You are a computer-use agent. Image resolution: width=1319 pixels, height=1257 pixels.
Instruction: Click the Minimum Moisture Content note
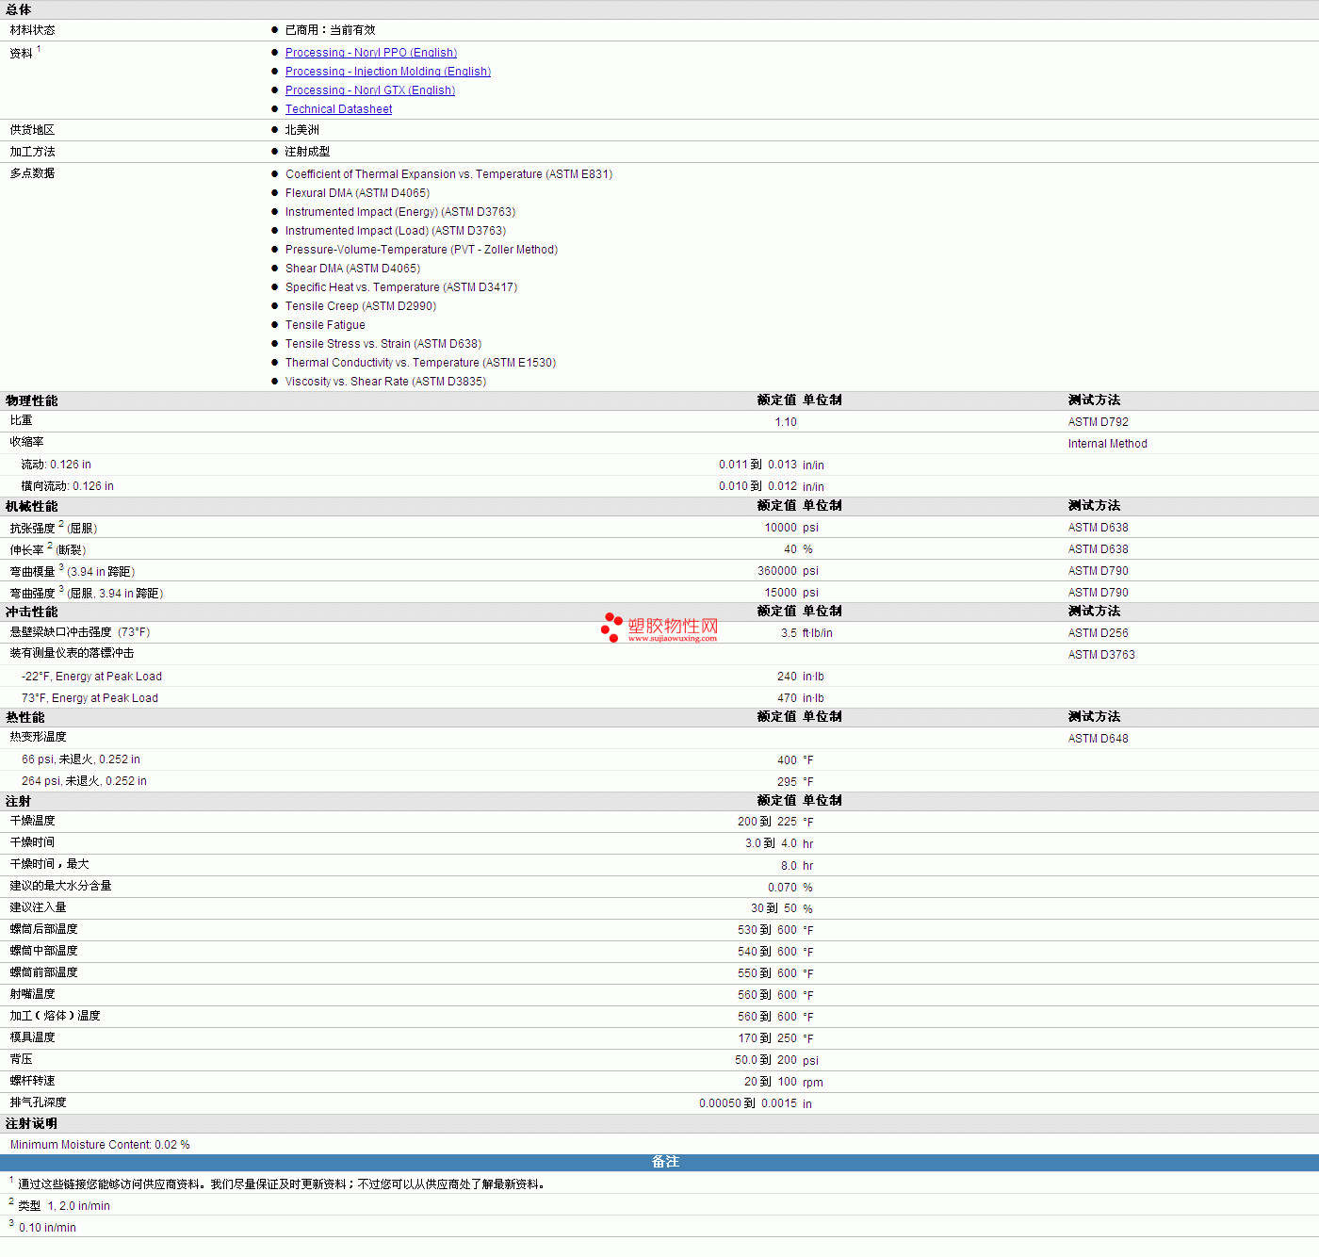[100, 1145]
